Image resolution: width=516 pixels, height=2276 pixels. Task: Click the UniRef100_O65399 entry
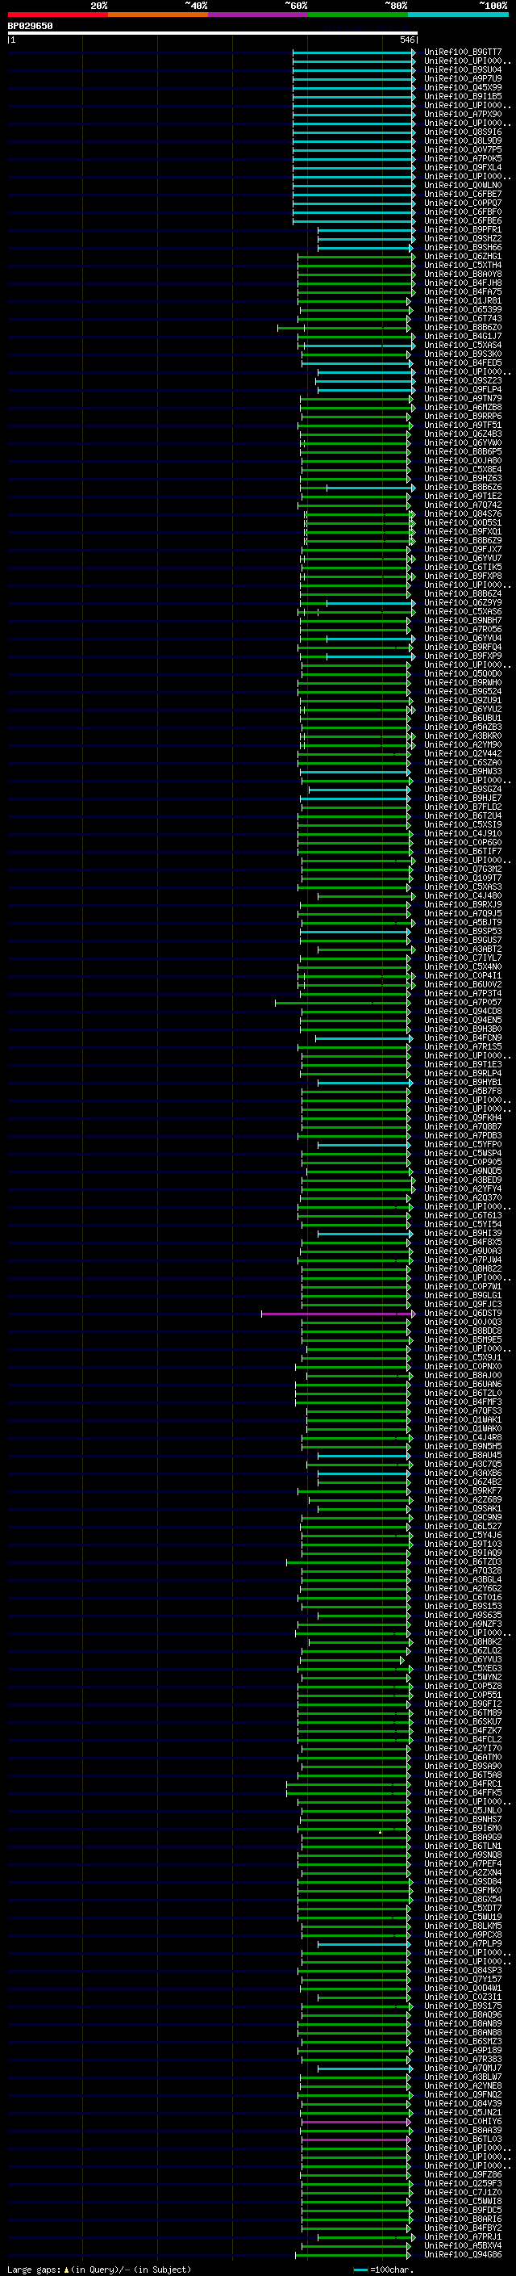(x=463, y=309)
